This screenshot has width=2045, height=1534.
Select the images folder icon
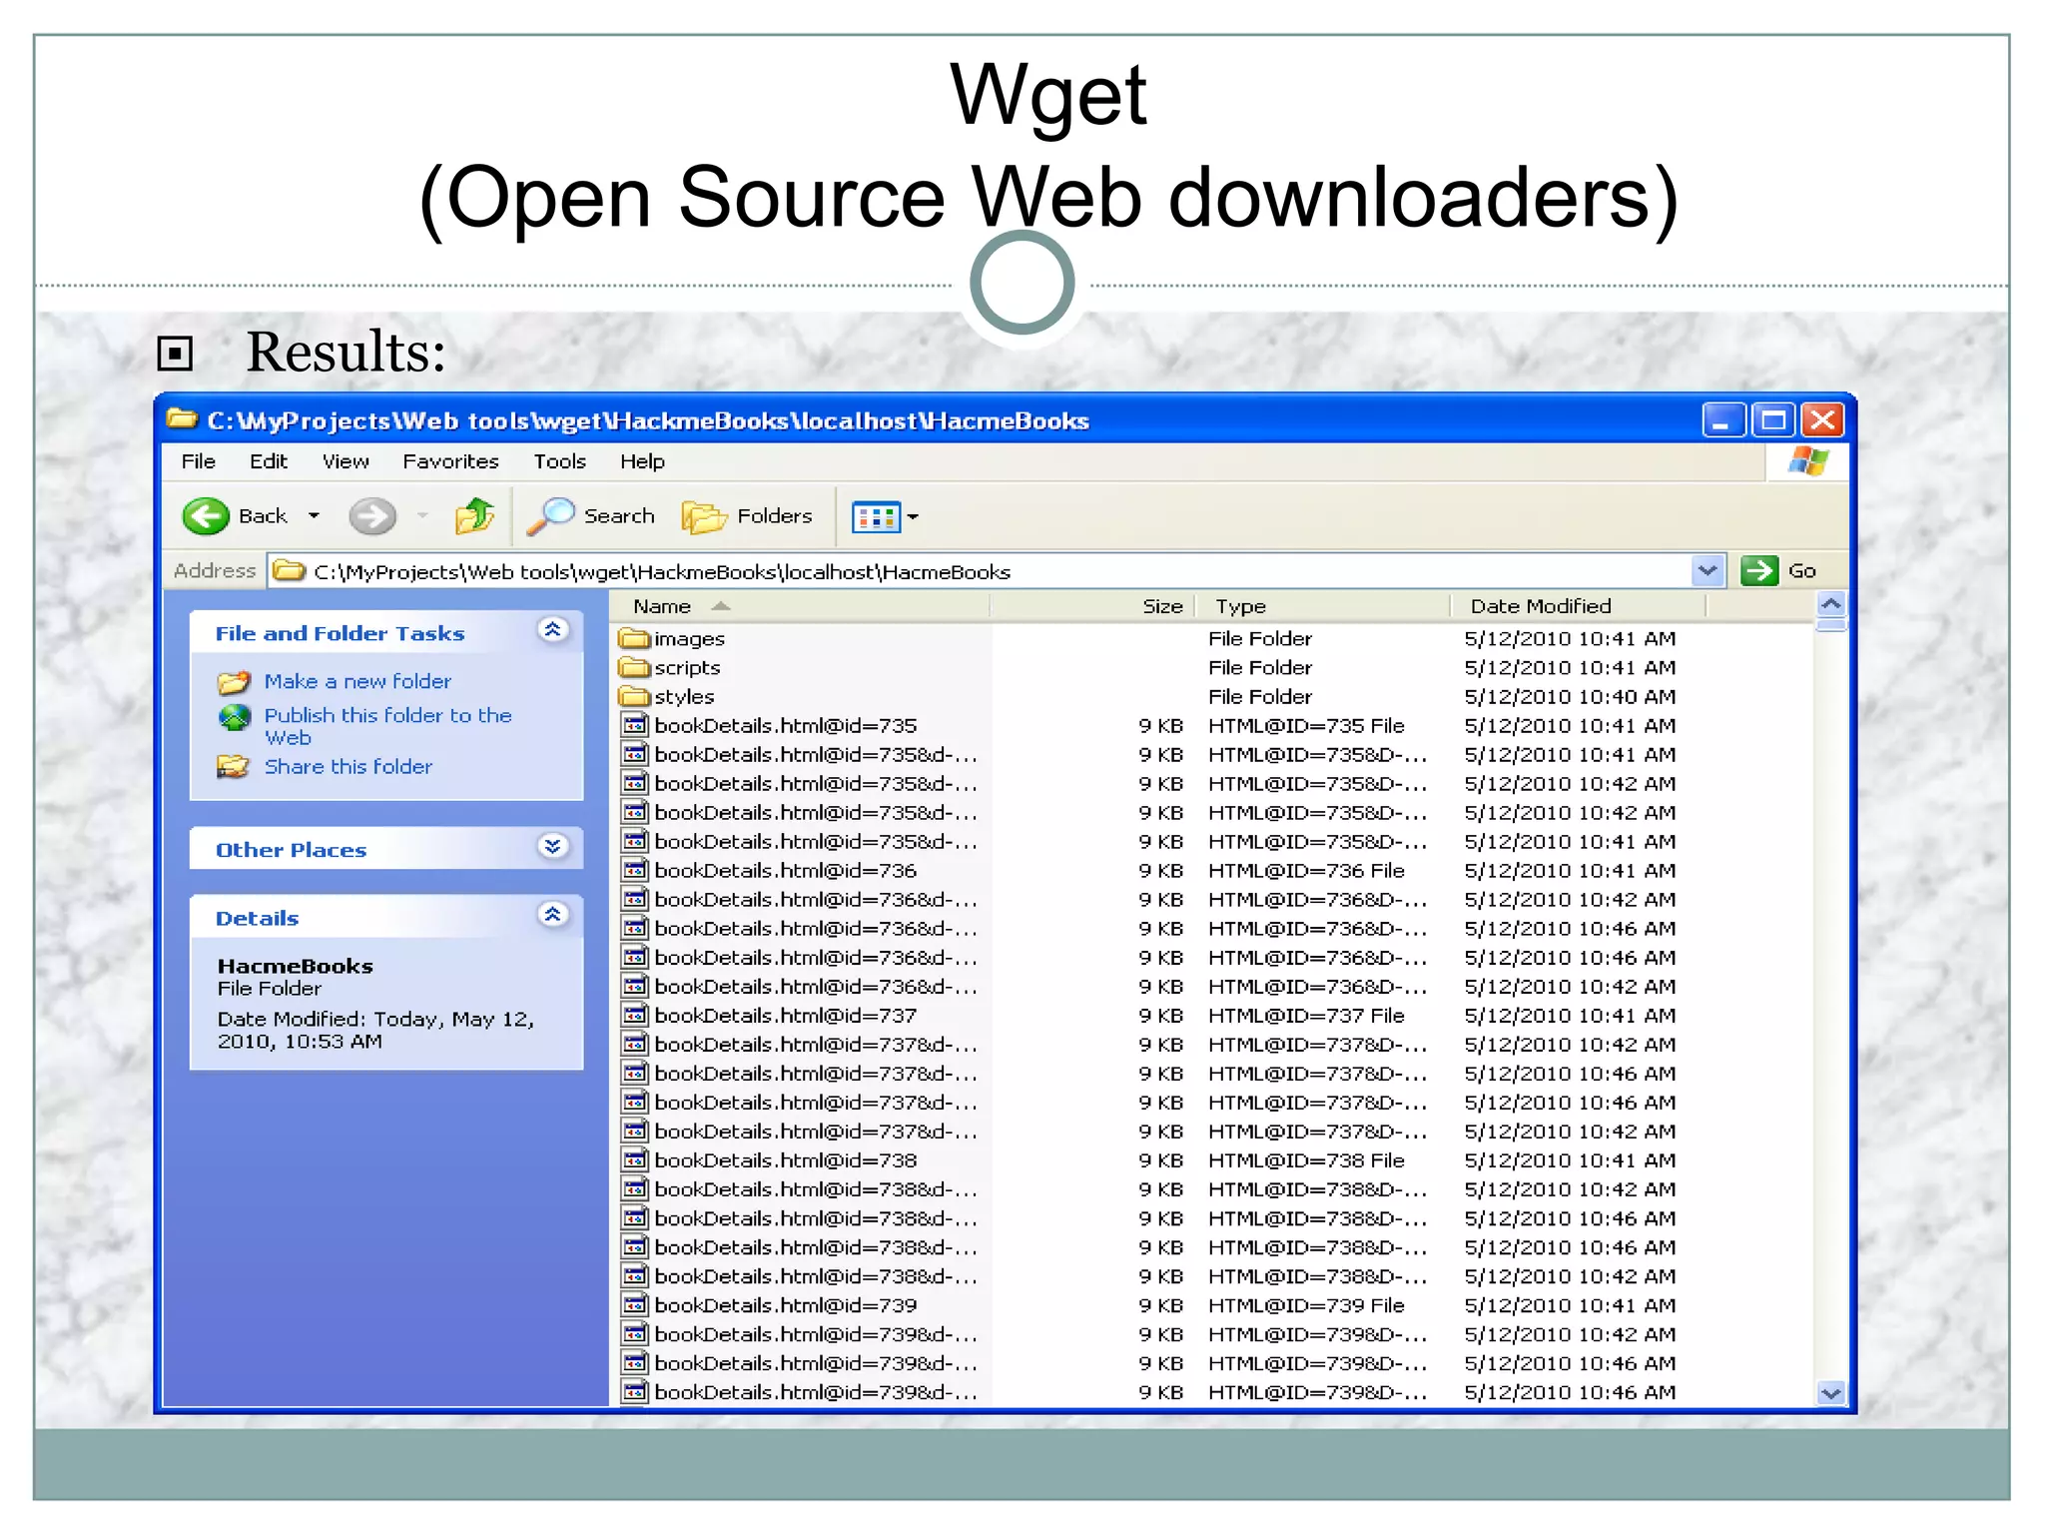634,638
